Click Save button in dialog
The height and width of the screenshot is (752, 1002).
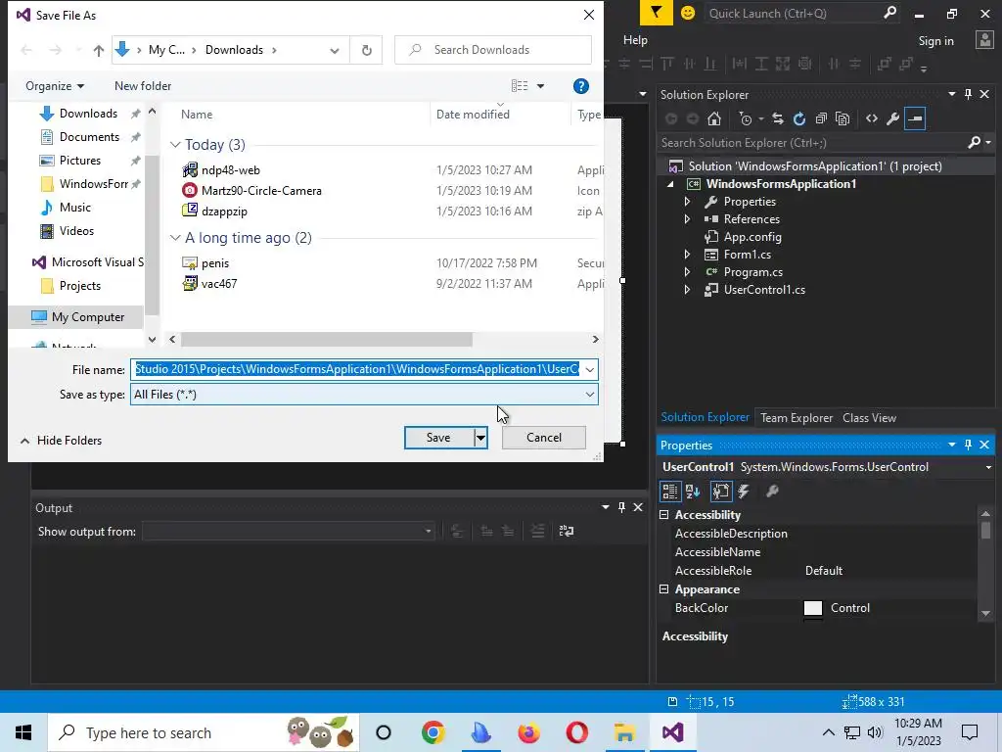[x=439, y=438]
